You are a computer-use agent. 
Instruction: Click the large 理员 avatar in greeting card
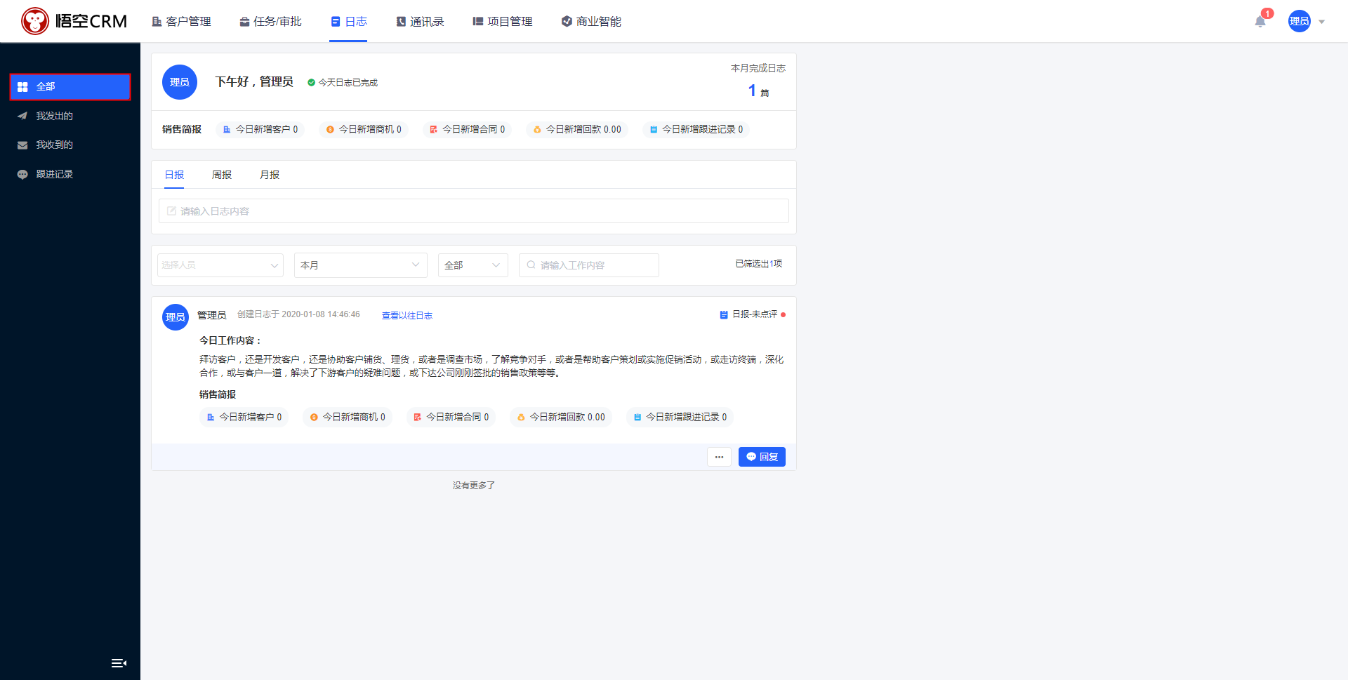(180, 82)
